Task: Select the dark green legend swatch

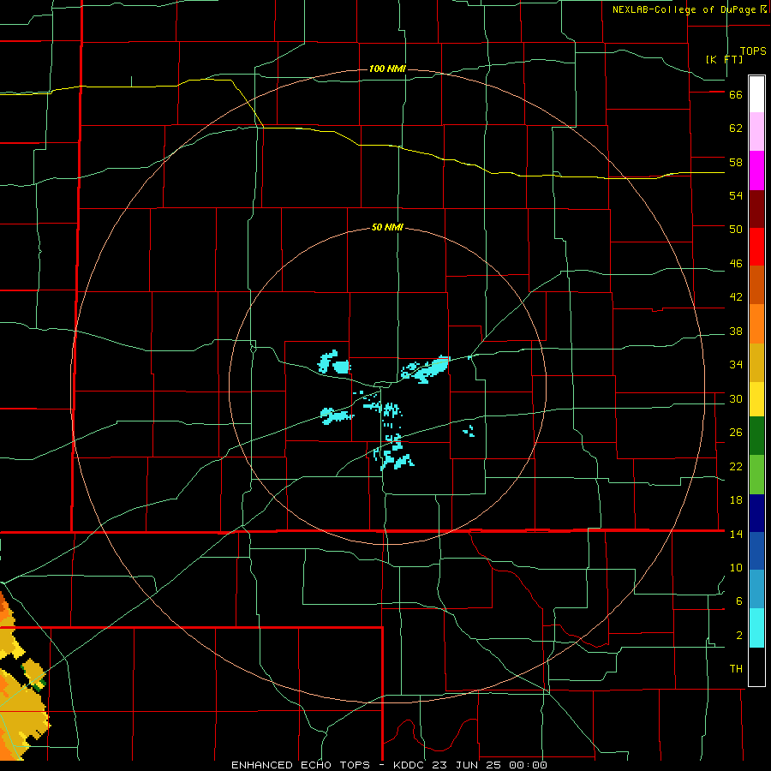Action: point(756,436)
